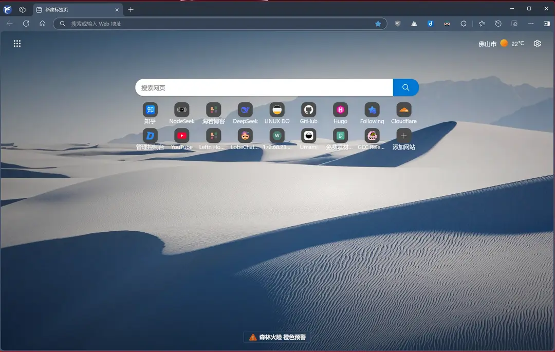Click the 知乎 quick link icon
This screenshot has width=555, height=352.
coord(150,110)
